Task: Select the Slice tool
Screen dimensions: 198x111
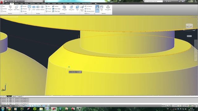Action: pyautogui.click(x=48, y=6)
